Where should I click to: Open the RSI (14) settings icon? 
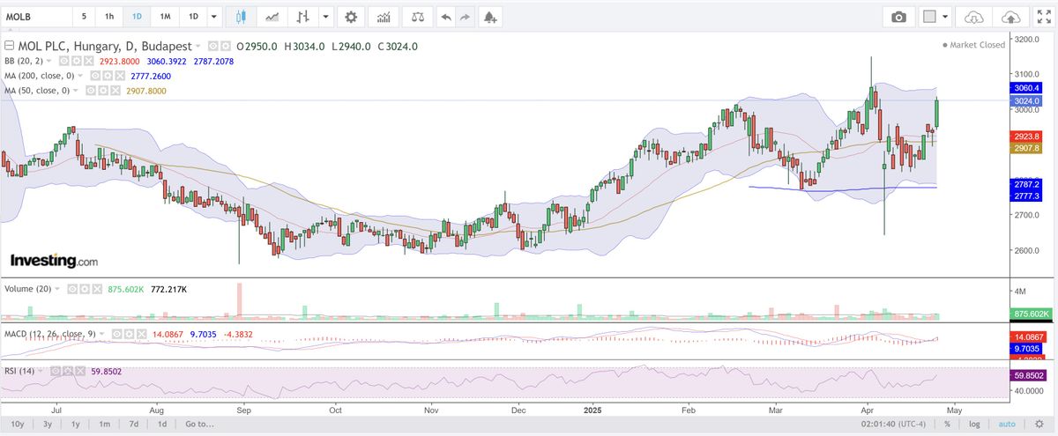pyautogui.click(x=68, y=371)
